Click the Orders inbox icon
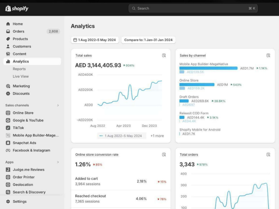The height and width of the screenshot is (209, 279). (x=8, y=31)
